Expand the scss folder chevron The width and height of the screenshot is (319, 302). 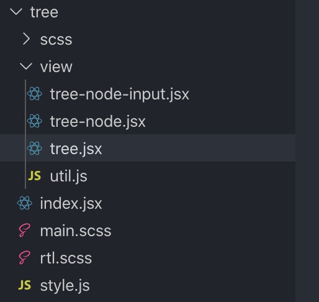27,39
